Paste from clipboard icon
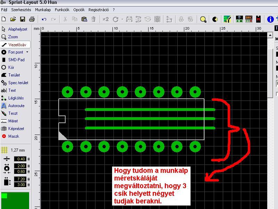Image resolution: width=278 pixels, height=209 pixels. click(x=84, y=19)
